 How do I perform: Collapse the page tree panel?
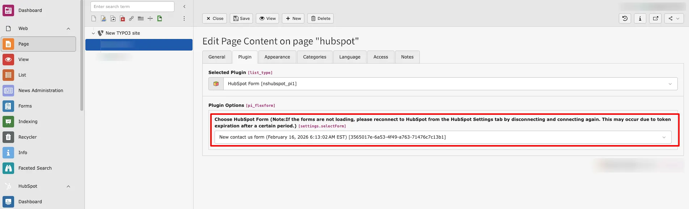click(184, 6)
